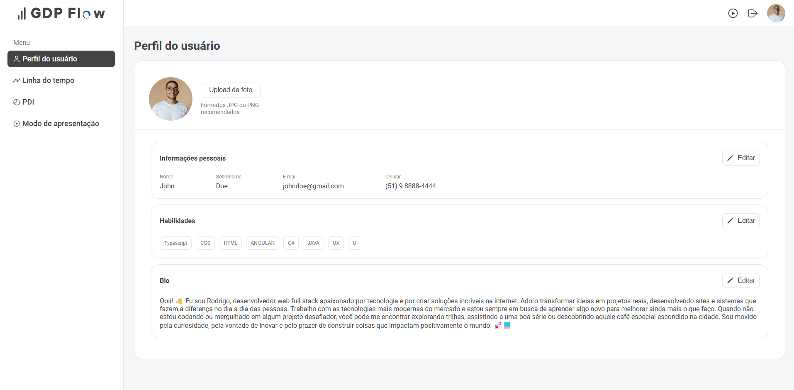
Task: Click the pie chart icon next to PDI
Action: click(x=16, y=102)
